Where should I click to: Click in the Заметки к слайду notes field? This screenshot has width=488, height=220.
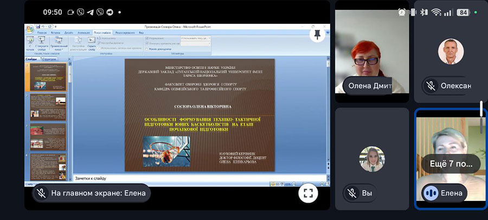(x=199, y=179)
